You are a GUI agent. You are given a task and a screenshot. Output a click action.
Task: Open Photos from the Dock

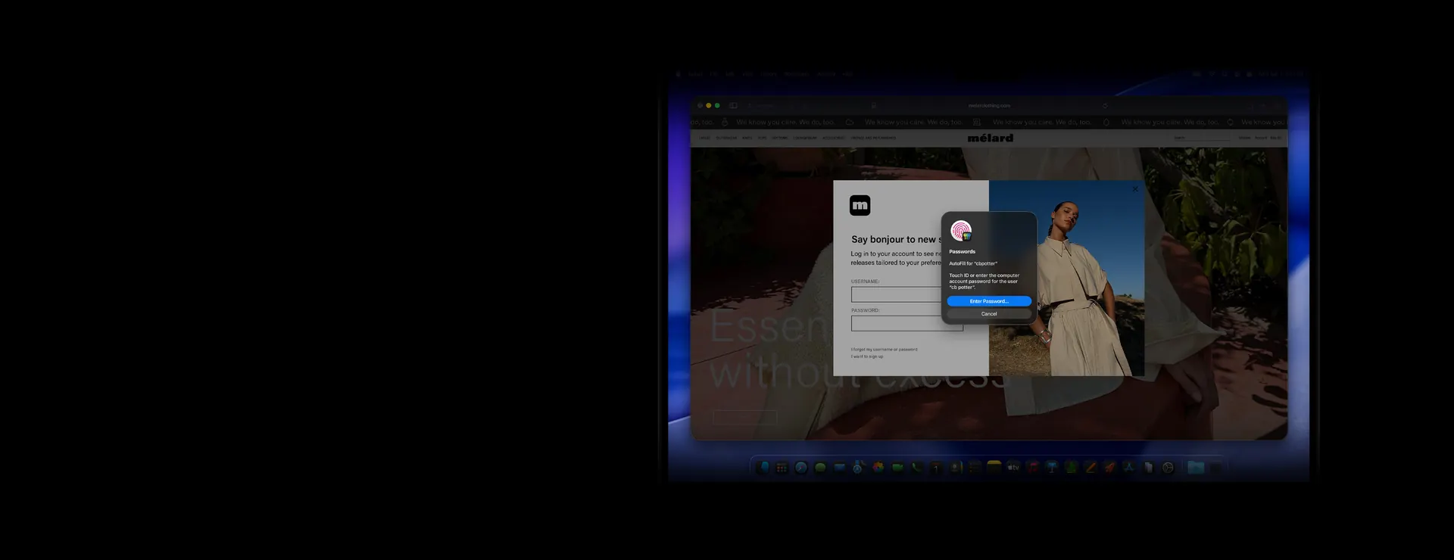point(878,467)
